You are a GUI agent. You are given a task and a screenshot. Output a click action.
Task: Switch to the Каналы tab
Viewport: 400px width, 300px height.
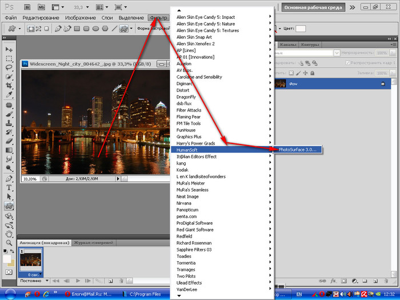coord(288,45)
